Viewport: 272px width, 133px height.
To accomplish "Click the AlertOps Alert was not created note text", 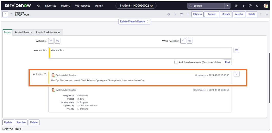I will click(98, 80).
